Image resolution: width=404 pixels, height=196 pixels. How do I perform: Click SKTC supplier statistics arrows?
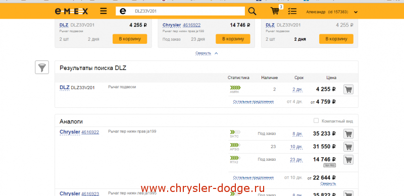[235, 132]
